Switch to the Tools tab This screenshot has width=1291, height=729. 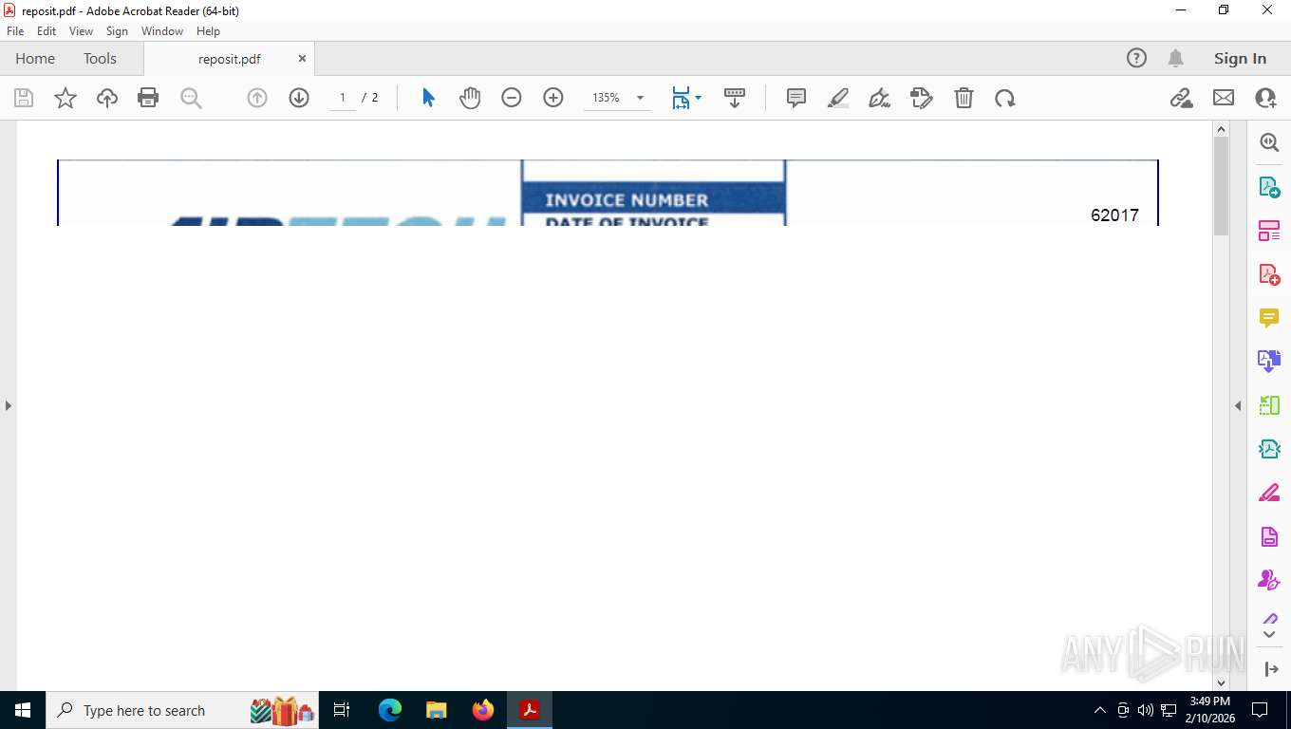[x=100, y=59]
